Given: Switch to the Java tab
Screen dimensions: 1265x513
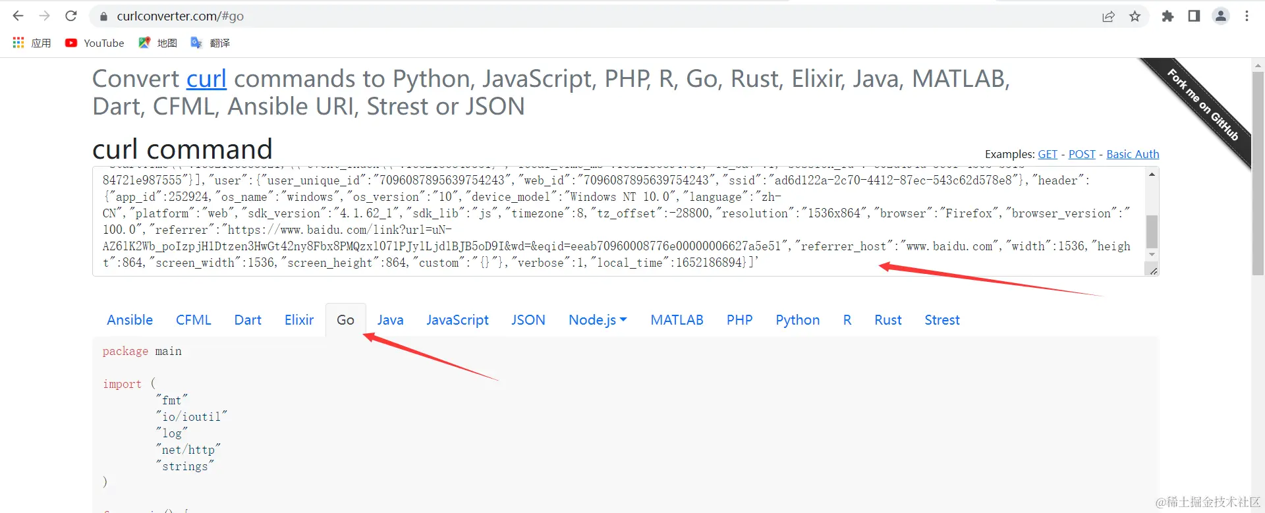Looking at the screenshot, I should [390, 320].
